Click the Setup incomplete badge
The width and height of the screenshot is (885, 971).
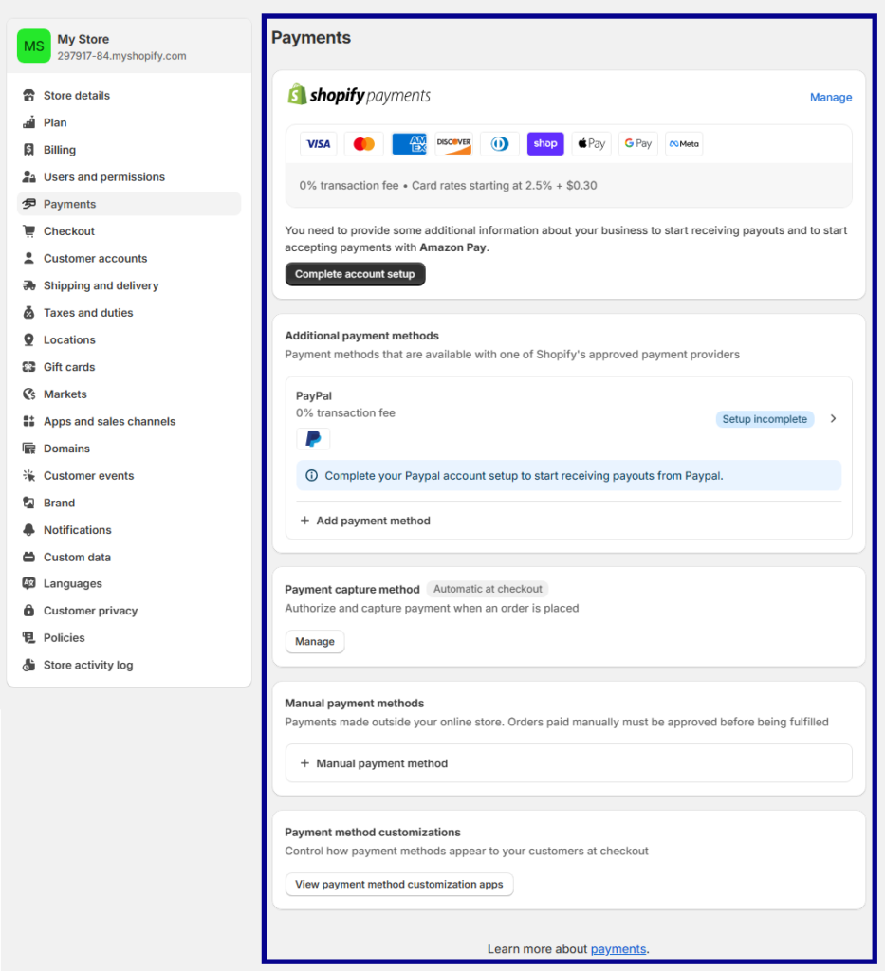tap(765, 419)
